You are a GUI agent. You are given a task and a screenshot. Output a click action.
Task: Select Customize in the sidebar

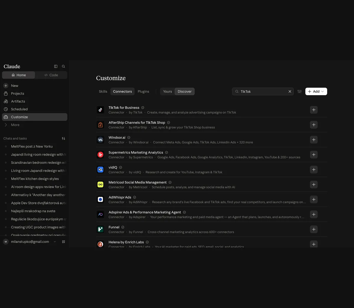pyautogui.click(x=35, y=117)
